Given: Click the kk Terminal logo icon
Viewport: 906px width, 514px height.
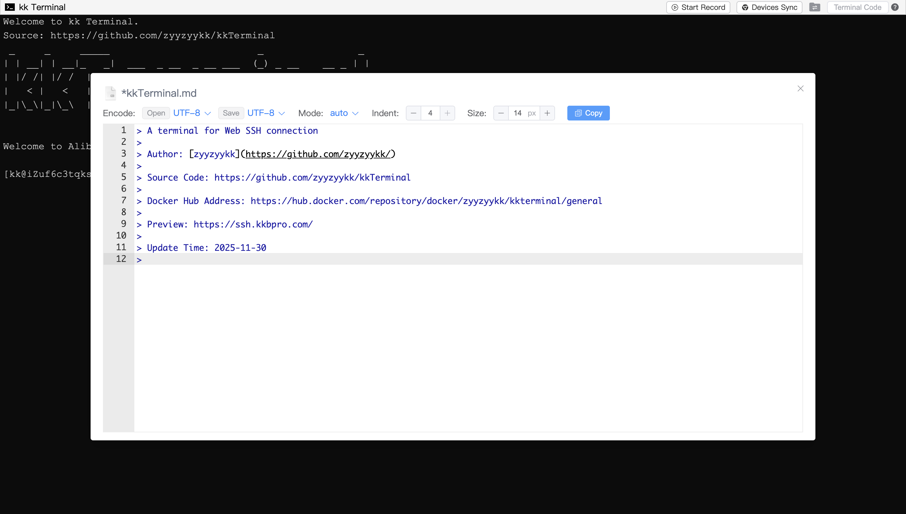Looking at the screenshot, I should click(x=10, y=7).
